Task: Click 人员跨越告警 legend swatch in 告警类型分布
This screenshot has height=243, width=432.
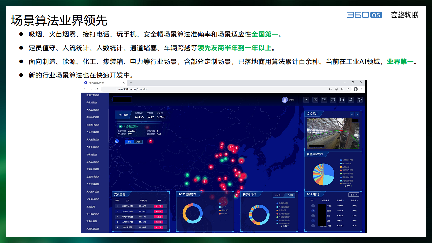Action: pos(341,160)
